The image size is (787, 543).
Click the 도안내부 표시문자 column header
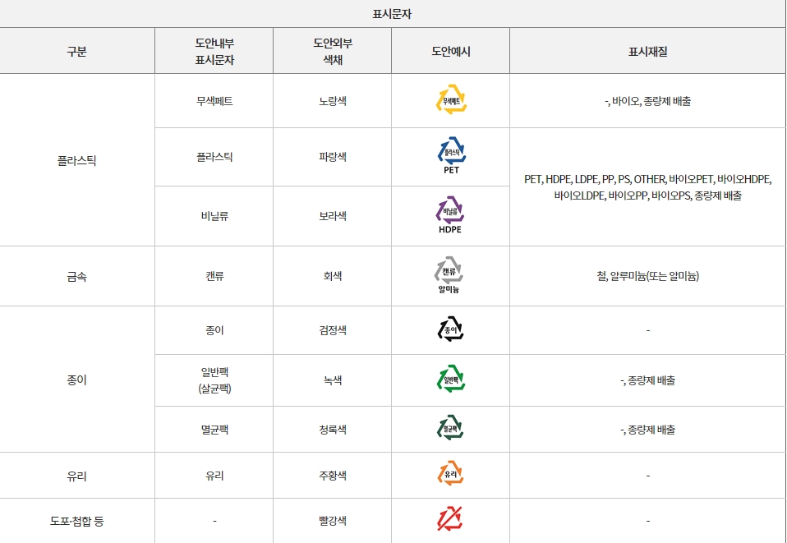214,51
